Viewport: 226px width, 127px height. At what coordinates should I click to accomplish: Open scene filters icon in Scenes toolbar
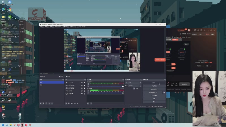[x=46, y=103]
